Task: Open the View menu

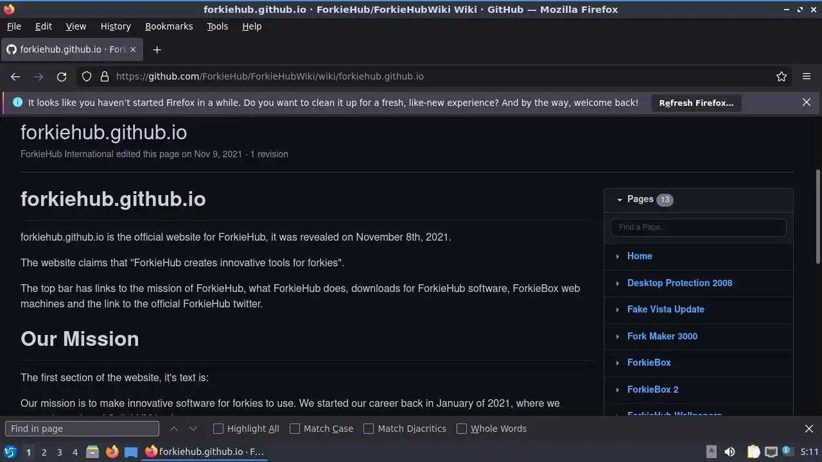Action: [76, 26]
